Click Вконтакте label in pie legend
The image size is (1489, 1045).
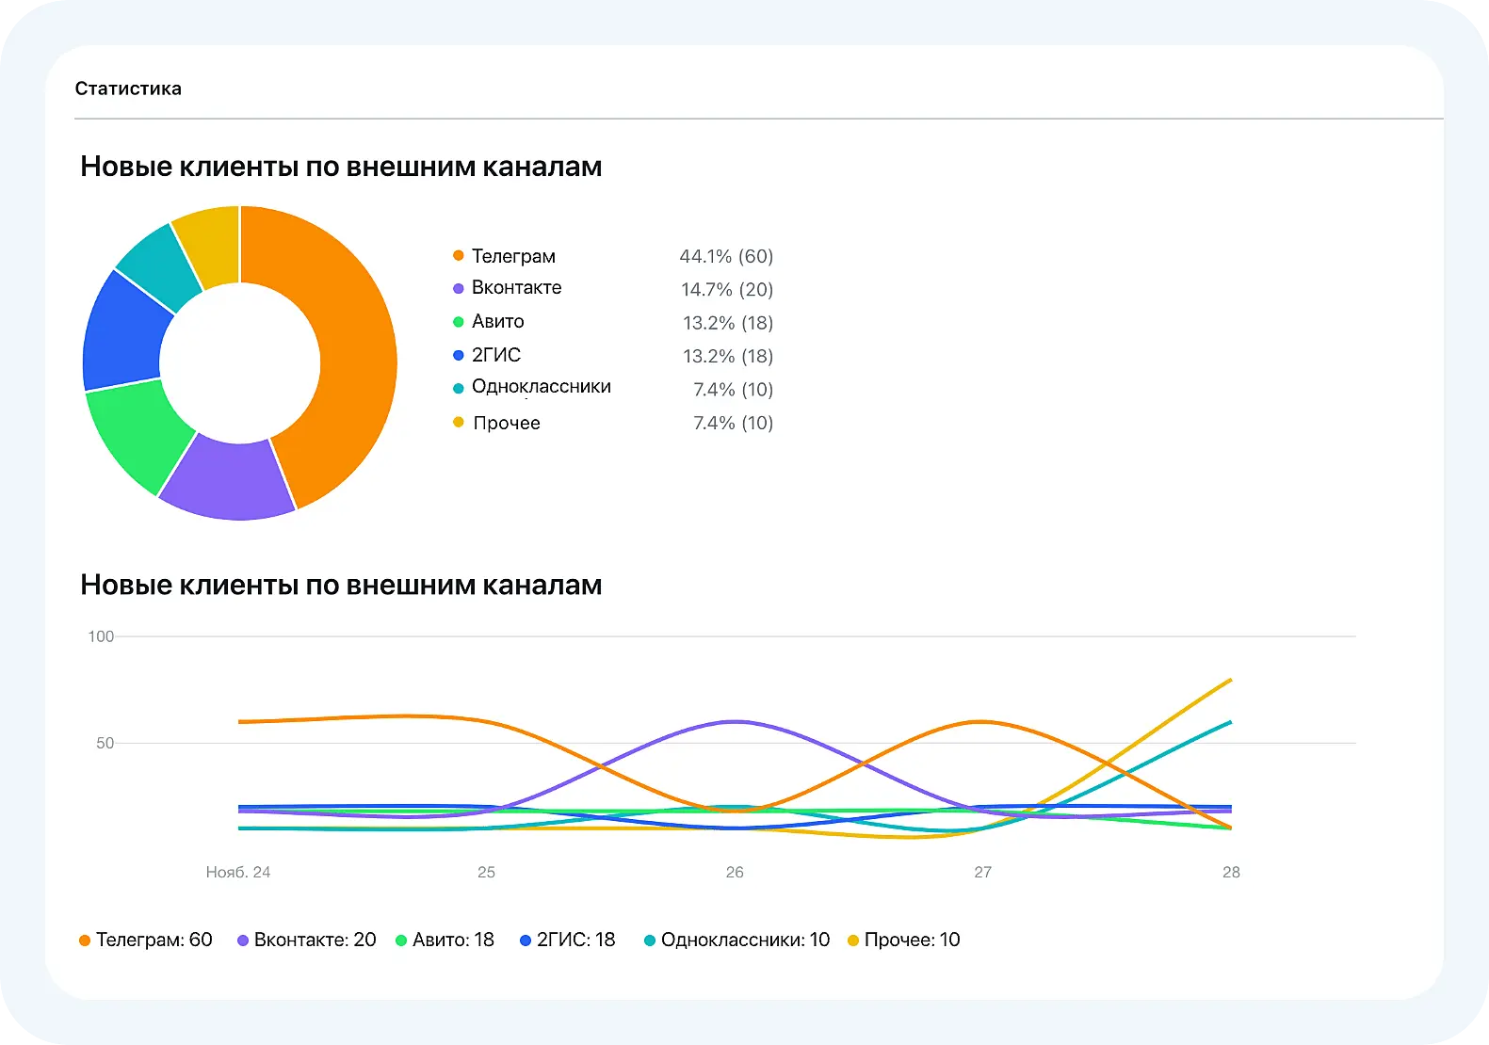coord(516,288)
